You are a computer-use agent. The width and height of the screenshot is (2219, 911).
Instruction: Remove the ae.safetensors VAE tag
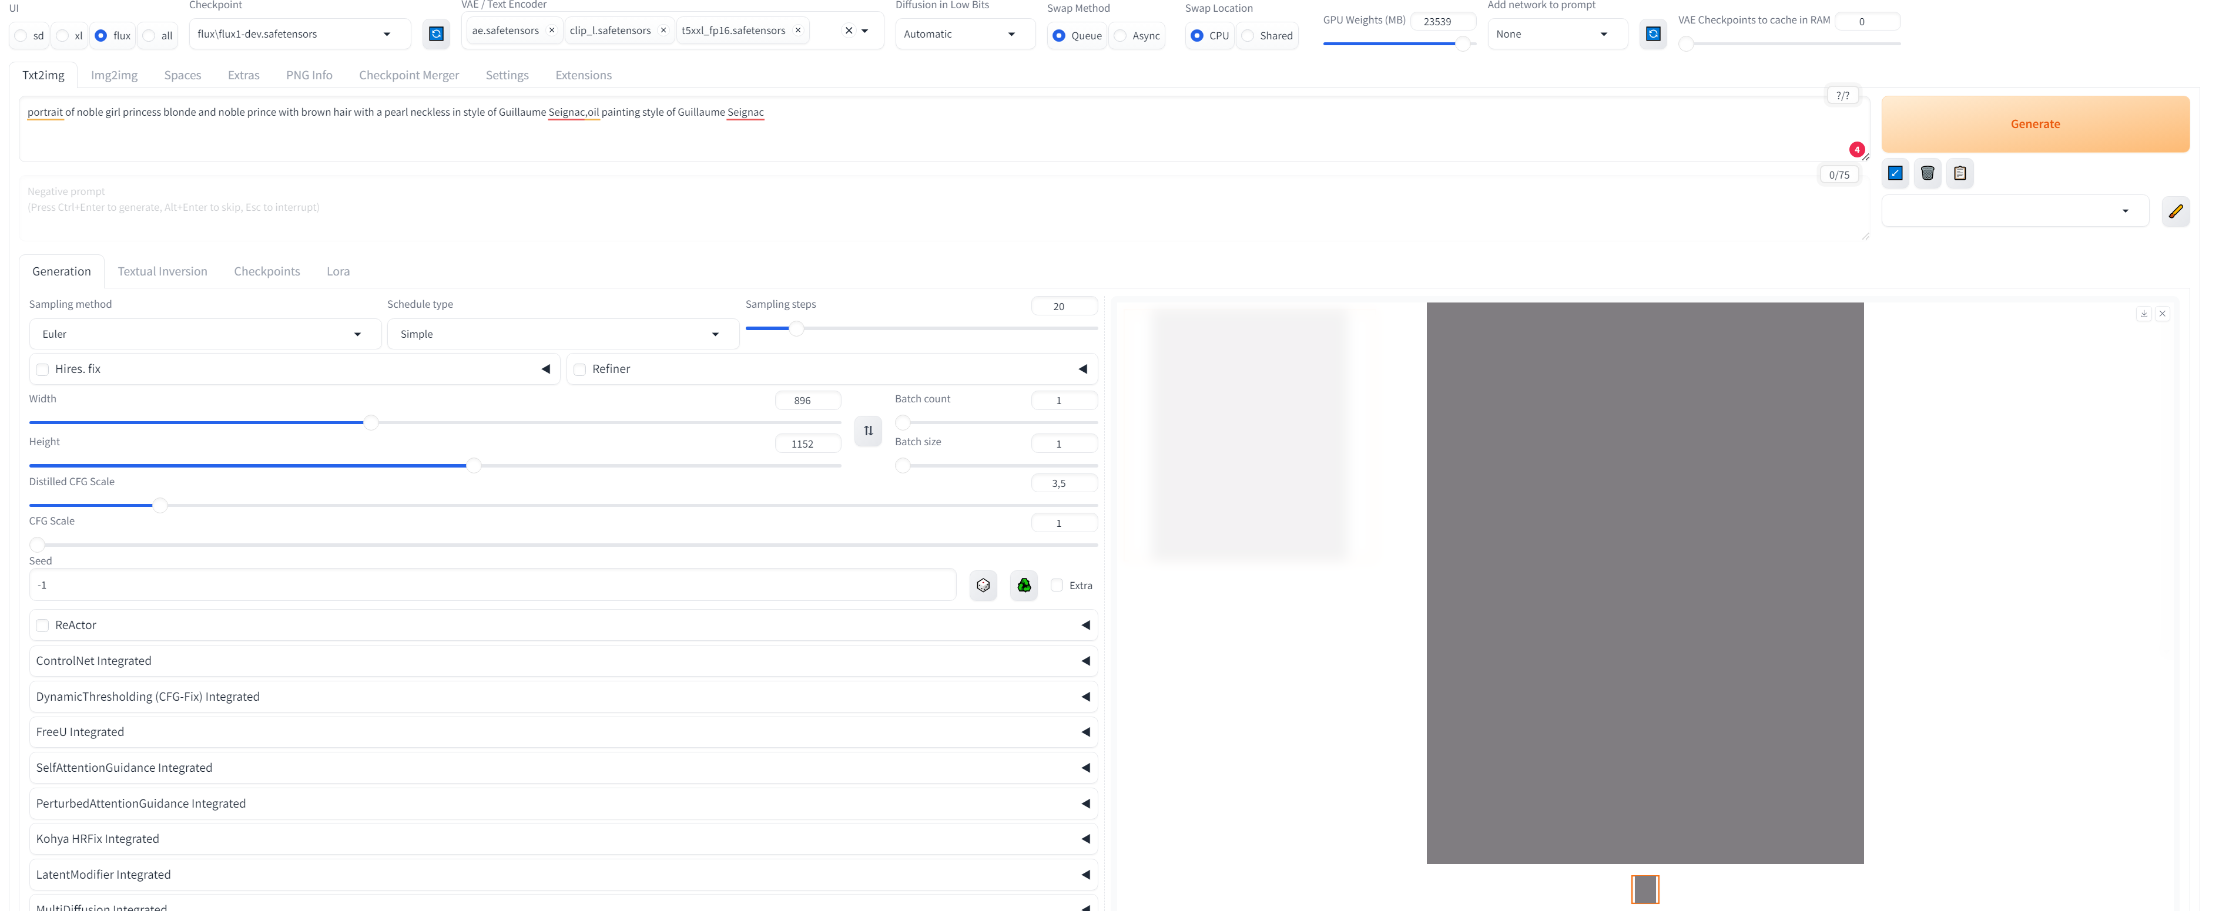pos(551,31)
